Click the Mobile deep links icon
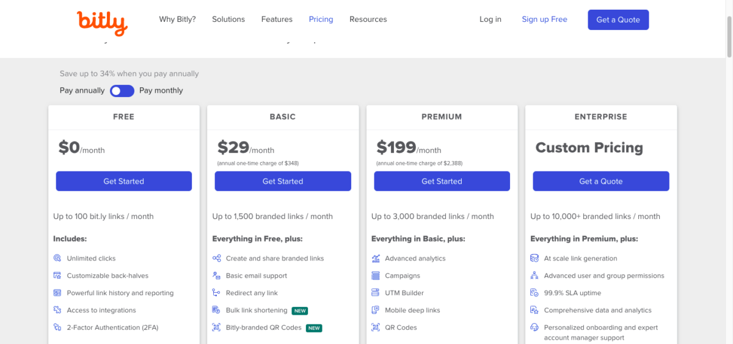The image size is (733, 344). coord(376,310)
